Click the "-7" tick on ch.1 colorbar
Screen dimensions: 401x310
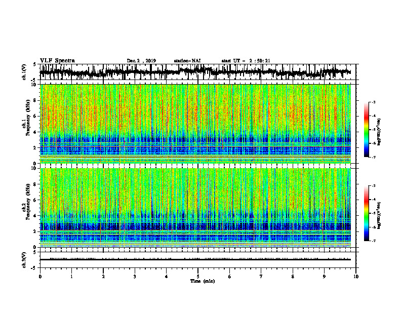(374, 157)
